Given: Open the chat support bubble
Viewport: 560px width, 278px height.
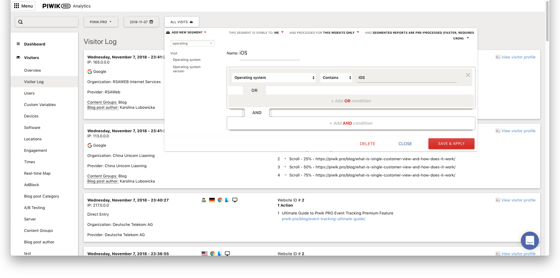Looking at the screenshot, I should [x=530, y=240].
